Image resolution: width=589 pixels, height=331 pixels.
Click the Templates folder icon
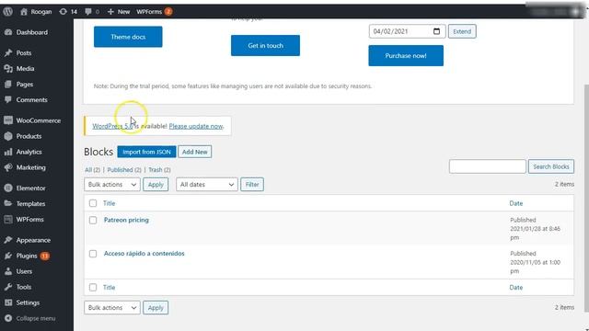[8, 204]
